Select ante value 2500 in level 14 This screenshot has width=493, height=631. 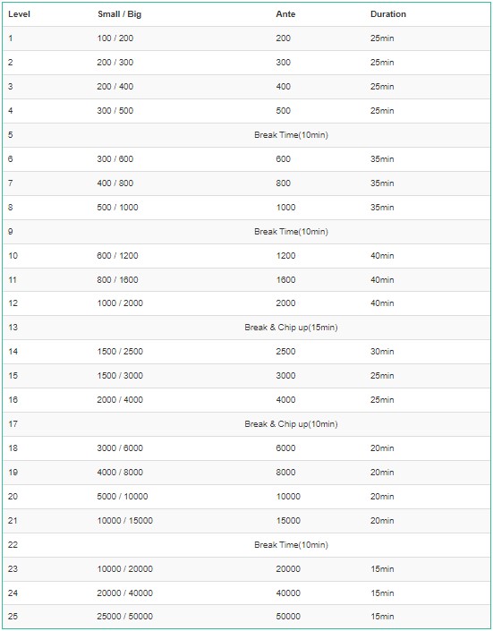[x=285, y=352]
